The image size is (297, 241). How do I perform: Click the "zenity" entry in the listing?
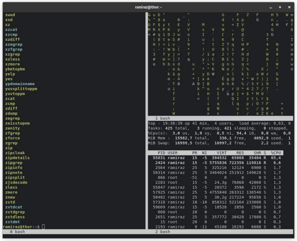(x=12, y=128)
